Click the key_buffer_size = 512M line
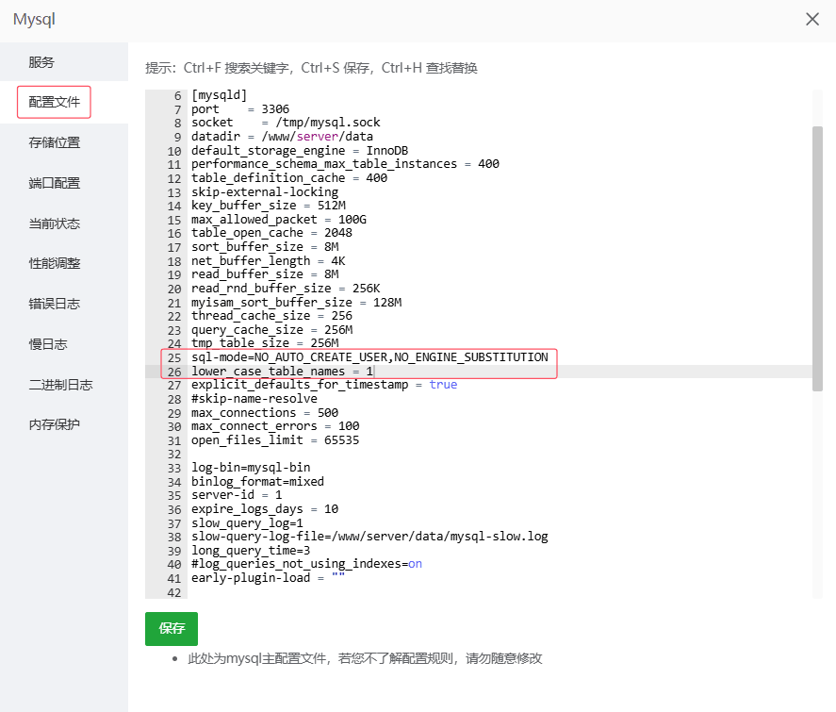Image resolution: width=836 pixels, height=712 pixels. [x=269, y=206]
